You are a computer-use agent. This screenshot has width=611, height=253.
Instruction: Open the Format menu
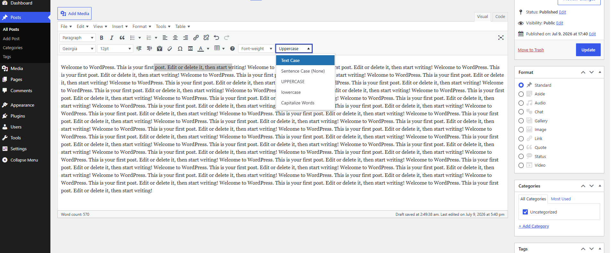click(142, 26)
